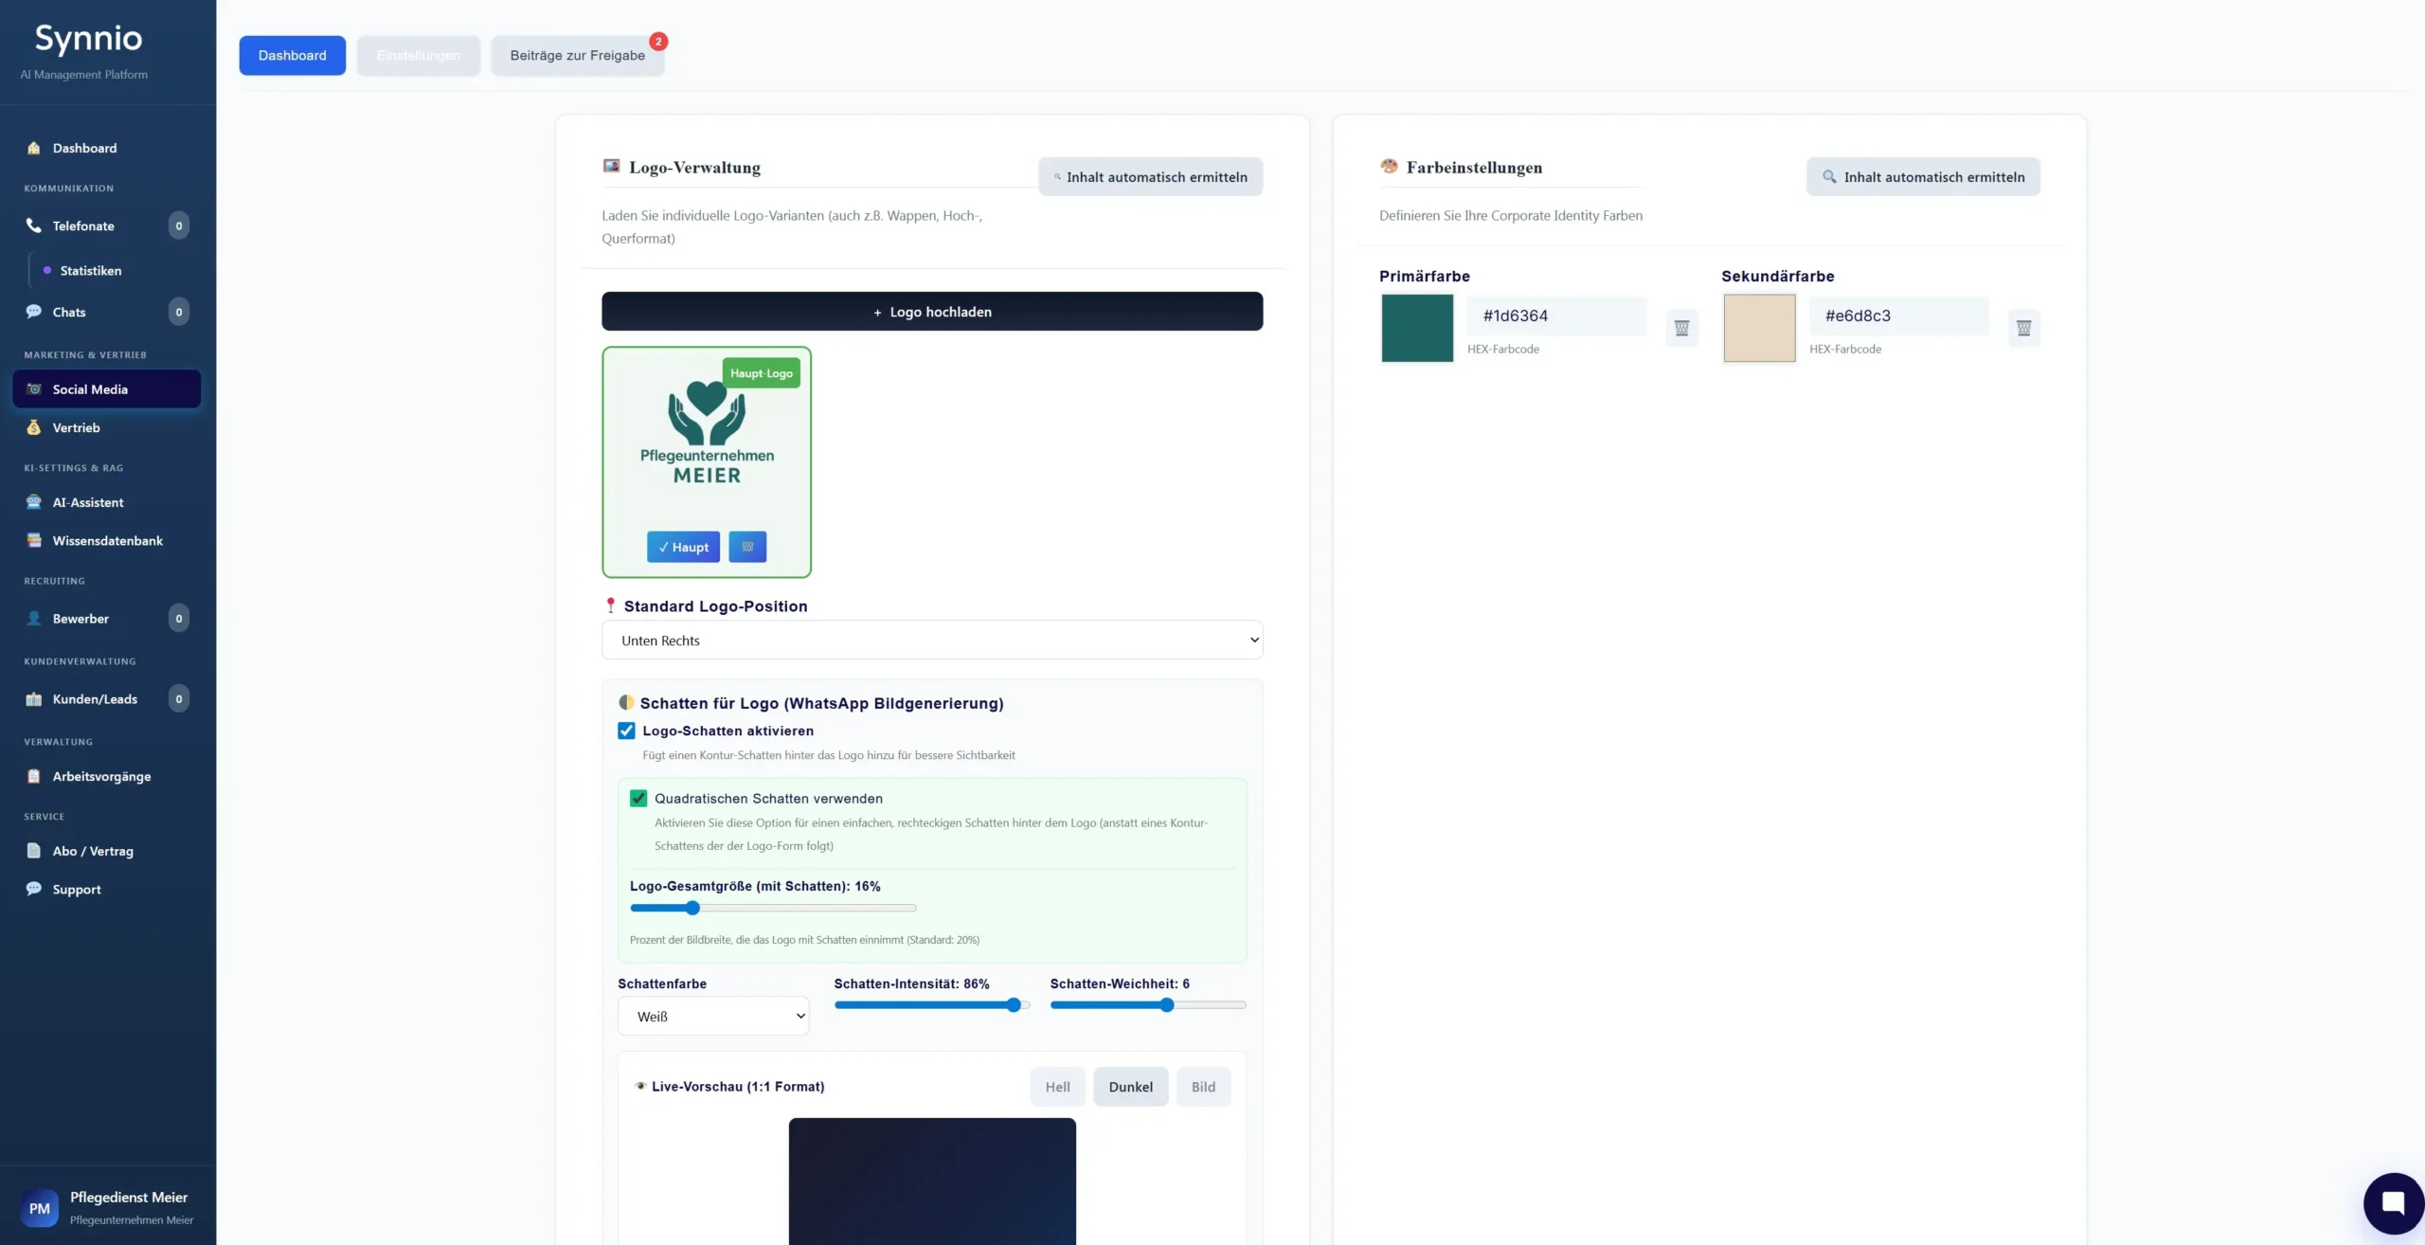Click the PM user avatar
Viewport: 2425px width, 1245px height.
(40, 1208)
